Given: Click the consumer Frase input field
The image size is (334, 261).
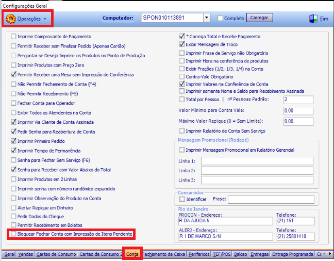Looking at the screenshot, I should 271,200.
